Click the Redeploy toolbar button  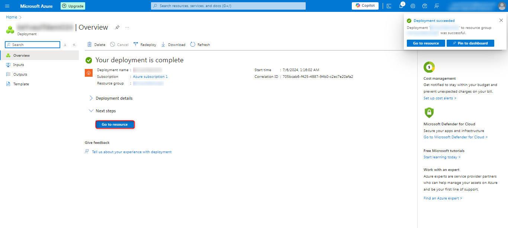(x=145, y=44)
